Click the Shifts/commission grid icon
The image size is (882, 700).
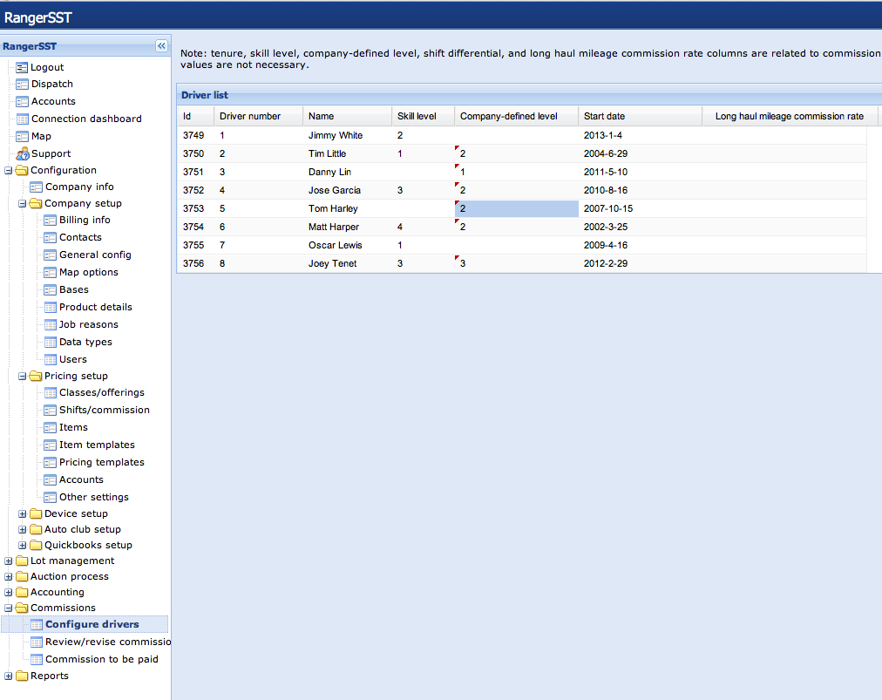(51, 410)
